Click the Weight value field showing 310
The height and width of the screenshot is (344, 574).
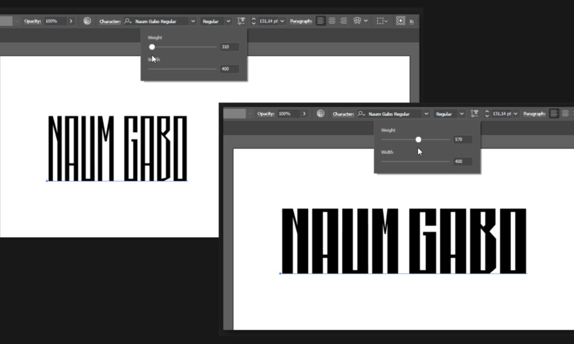tap(229, 47)
